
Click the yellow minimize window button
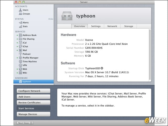[x=20, y=2]
